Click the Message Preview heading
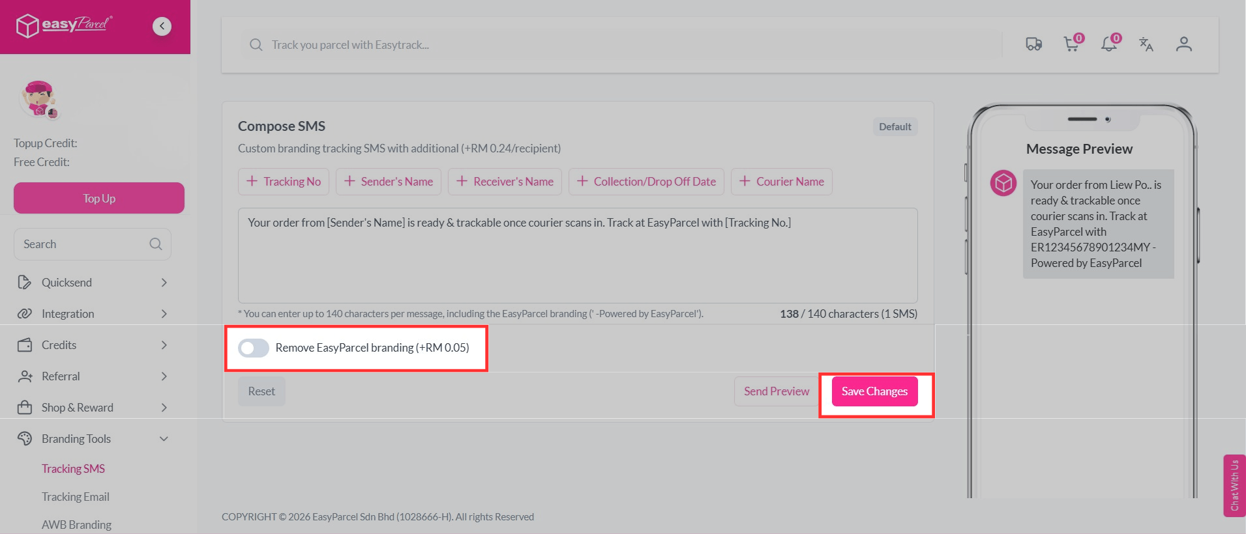The width and height of the screenshot is (1246, 534). coord(1079,149)
